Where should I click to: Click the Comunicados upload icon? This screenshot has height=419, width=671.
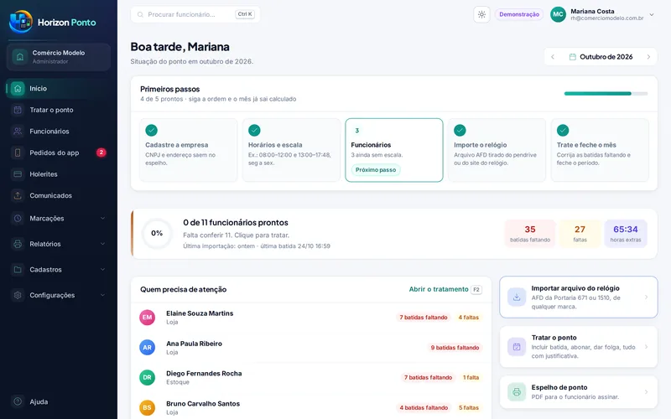coord(18,195)
